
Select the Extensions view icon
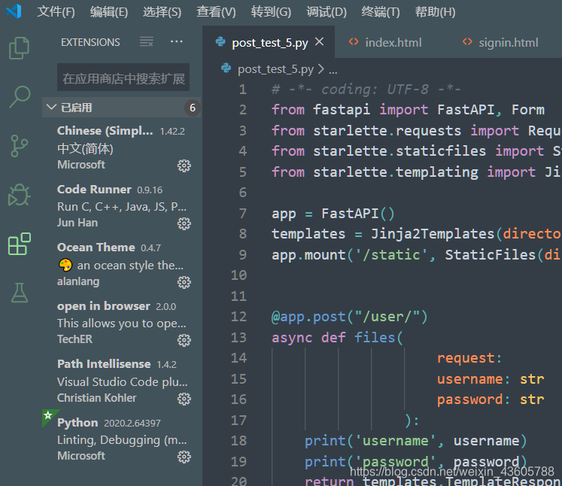20,244
